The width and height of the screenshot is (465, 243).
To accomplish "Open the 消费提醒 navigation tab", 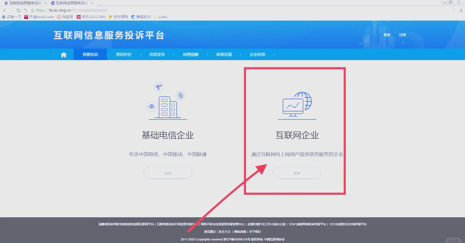I will pos(190,55).
